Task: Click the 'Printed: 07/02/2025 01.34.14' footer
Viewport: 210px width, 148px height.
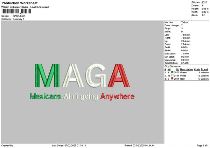Action: pyautogui.click(x=139, y=146)
